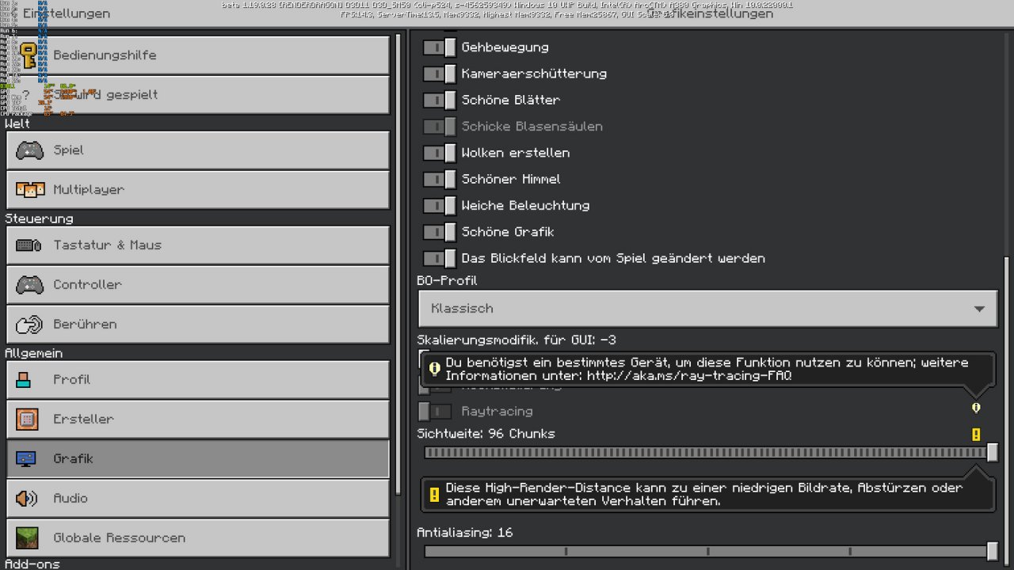Viewport: 1014px width, 570px height.
Task: Click the controller icon beside Controller
Action: (29, 285)
